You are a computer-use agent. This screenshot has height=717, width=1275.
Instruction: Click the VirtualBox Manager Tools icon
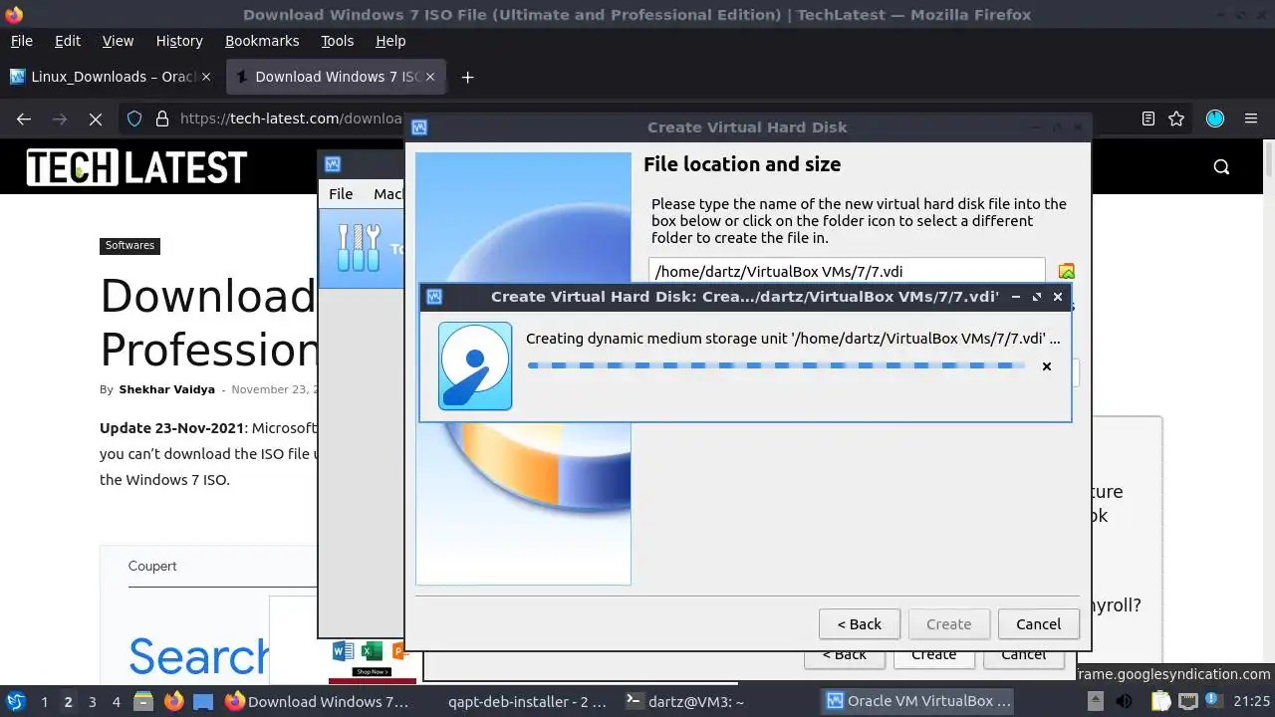[360, 248]
